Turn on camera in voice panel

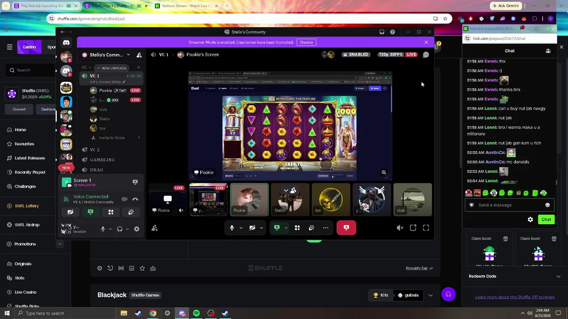(70, 212)
